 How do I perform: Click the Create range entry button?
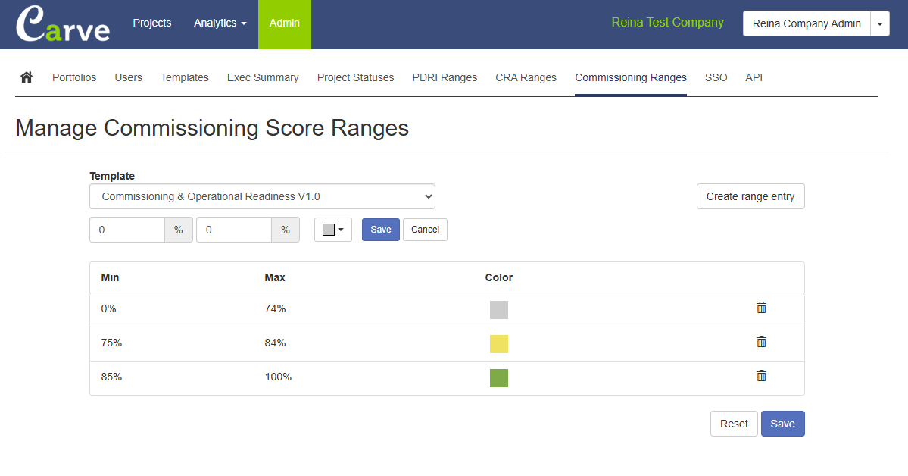(x=750, y=196)
